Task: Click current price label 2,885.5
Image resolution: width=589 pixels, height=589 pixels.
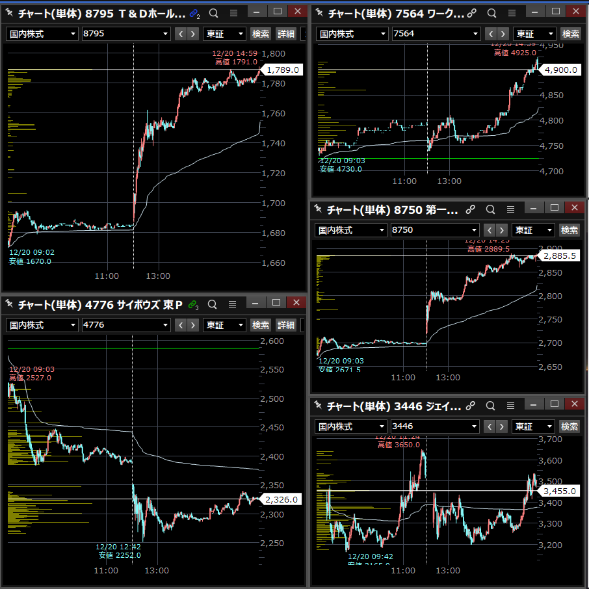Action: pos(559,255)
